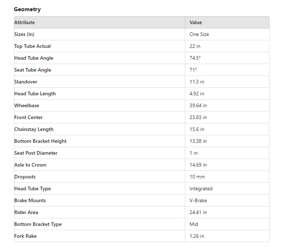This screenshot has height=250, width=281.
Task: Select the Dropouts row label
Action: coord(25,177)
